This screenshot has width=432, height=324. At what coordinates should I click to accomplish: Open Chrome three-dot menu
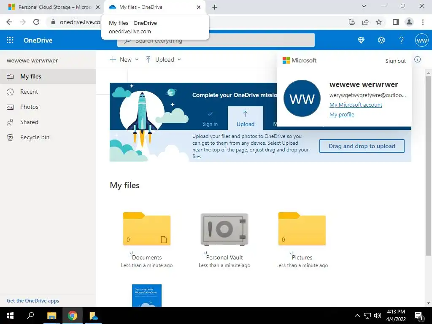pyautogui.click(x=423, y=22)
